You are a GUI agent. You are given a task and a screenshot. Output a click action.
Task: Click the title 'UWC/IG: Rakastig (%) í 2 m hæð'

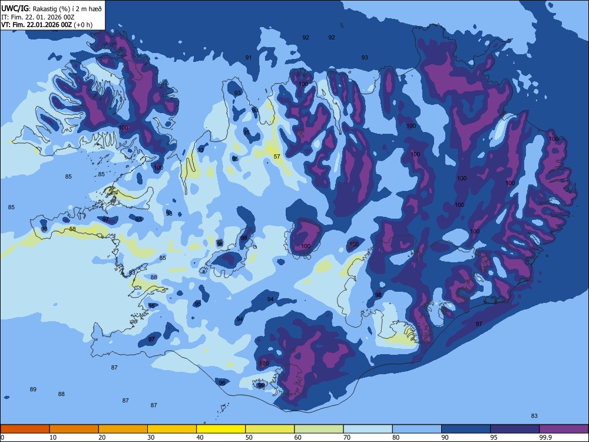(x=51, y=9)
